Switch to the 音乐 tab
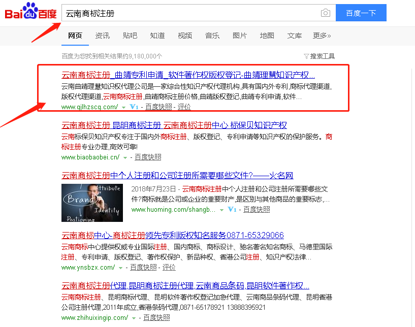 212,36
